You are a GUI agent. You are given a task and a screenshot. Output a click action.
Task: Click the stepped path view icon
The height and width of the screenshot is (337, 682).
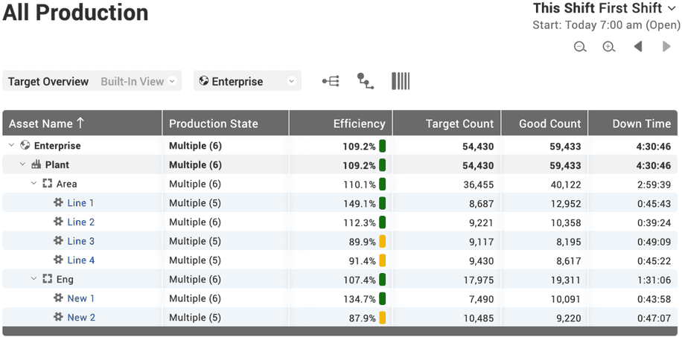coord(366,81)
